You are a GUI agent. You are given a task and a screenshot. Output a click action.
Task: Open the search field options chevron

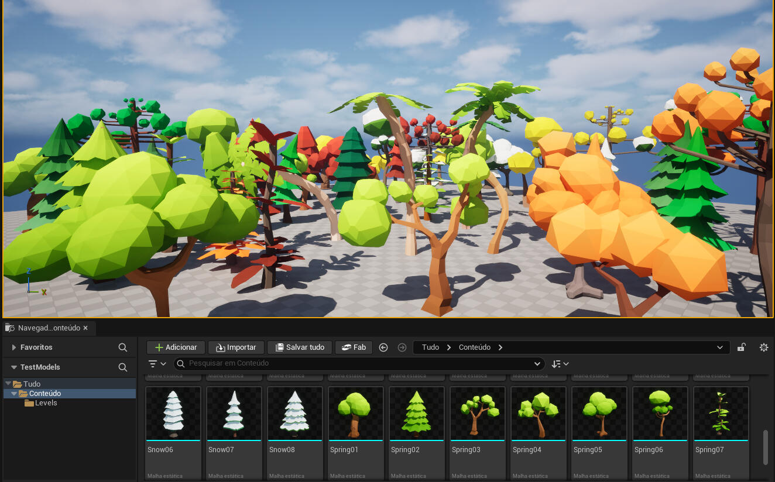pyautogui.click(x=537, y=363)
